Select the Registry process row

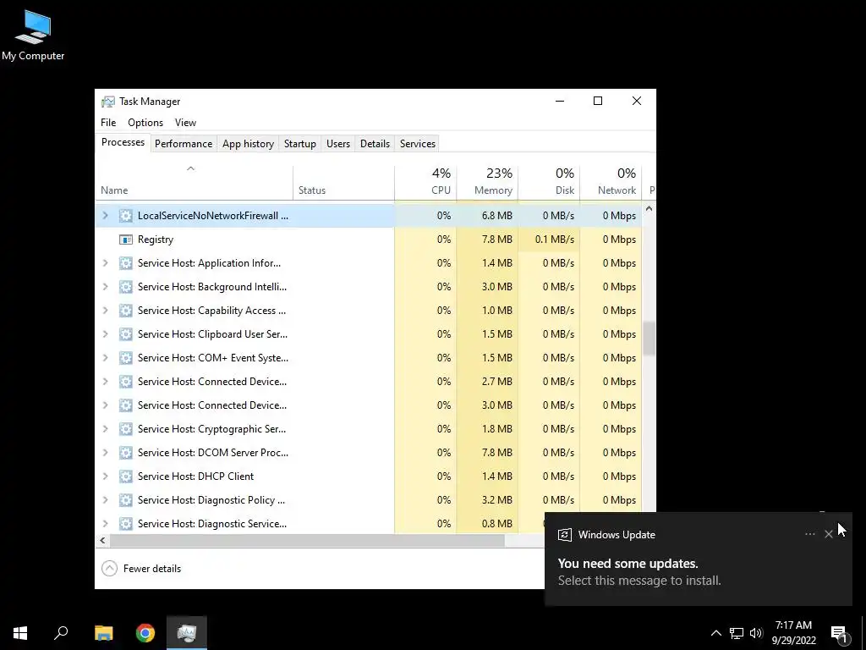coord(369,240)
